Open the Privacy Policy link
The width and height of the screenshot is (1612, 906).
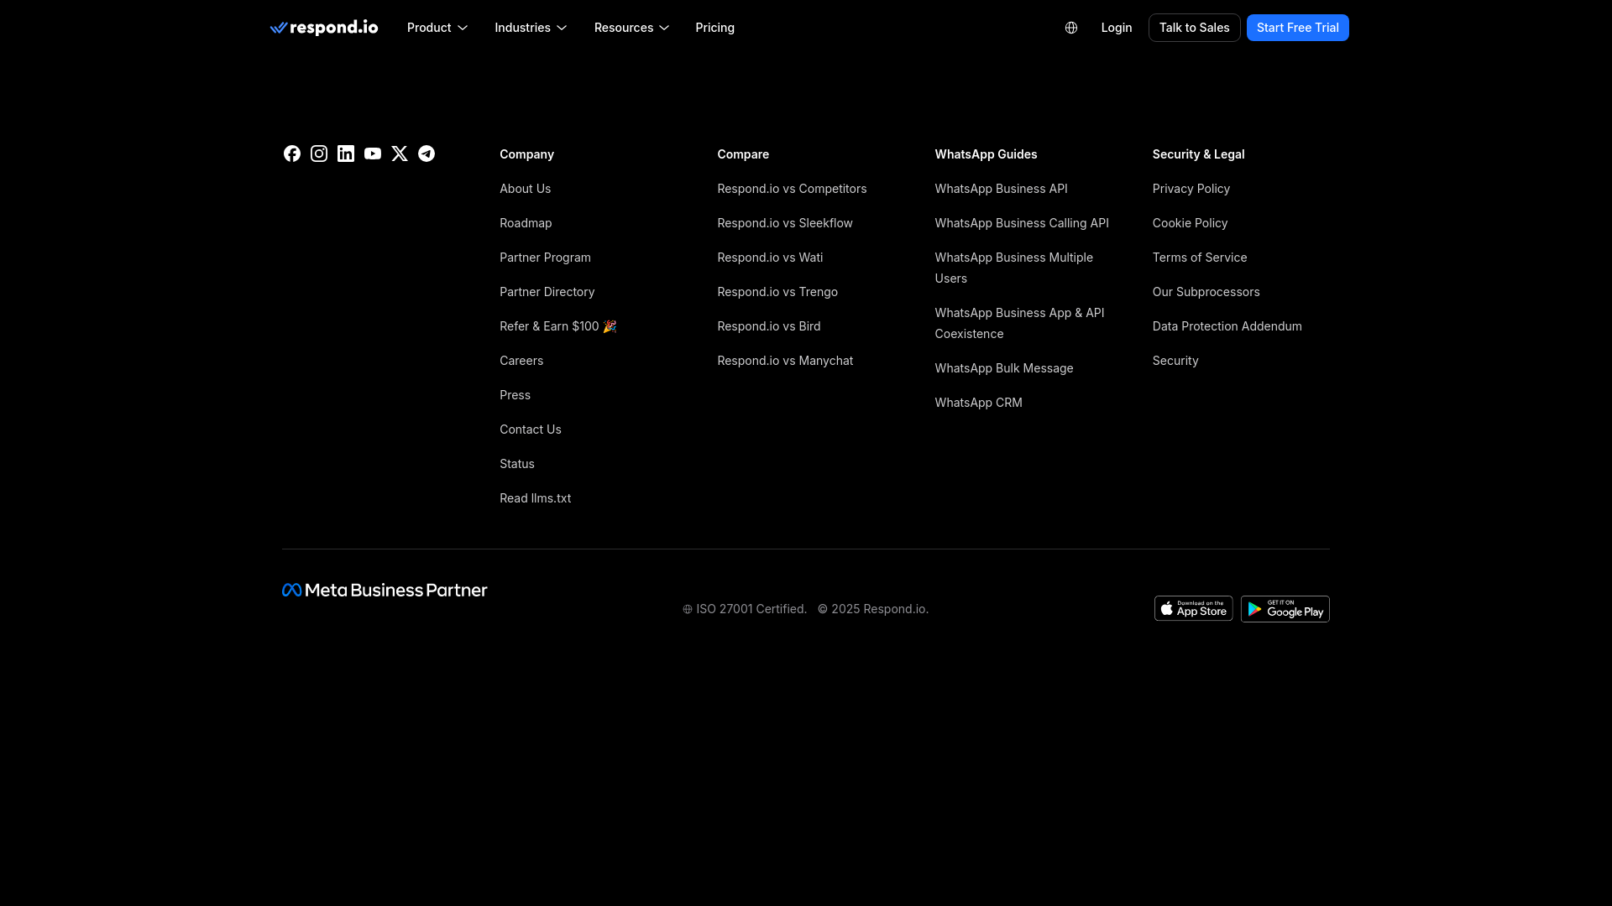pyautogui.click(x=1191, y=189)
